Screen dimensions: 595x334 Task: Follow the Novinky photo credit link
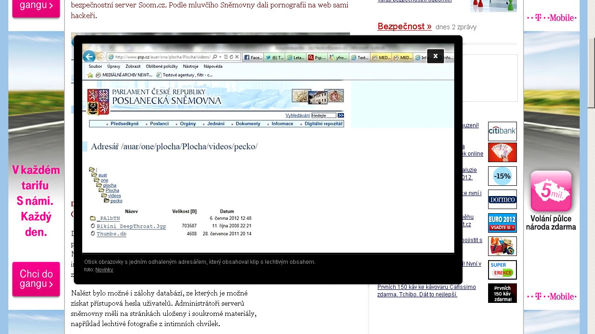point(104,269)
